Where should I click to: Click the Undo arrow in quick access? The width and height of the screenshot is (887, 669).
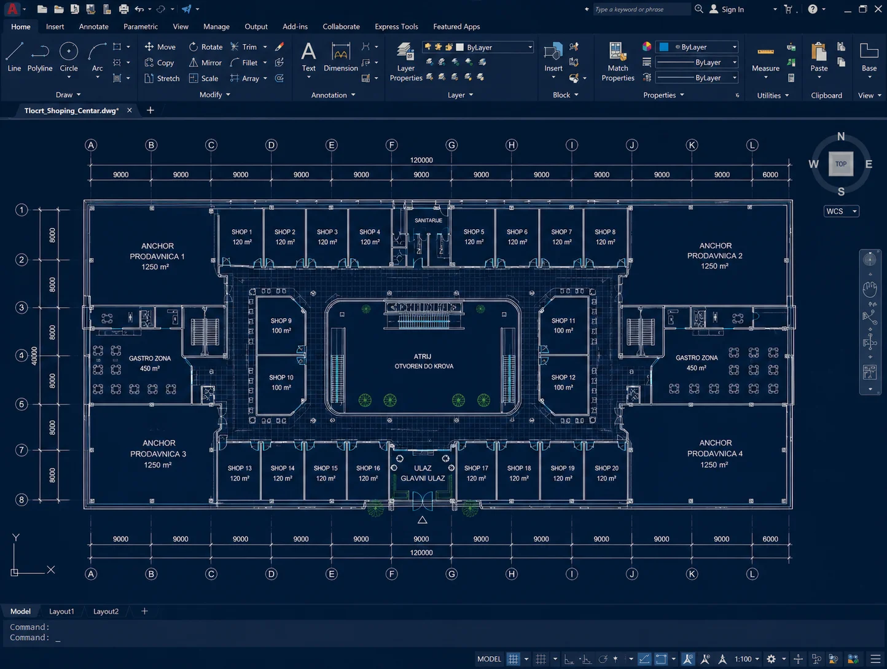point(139,9)
